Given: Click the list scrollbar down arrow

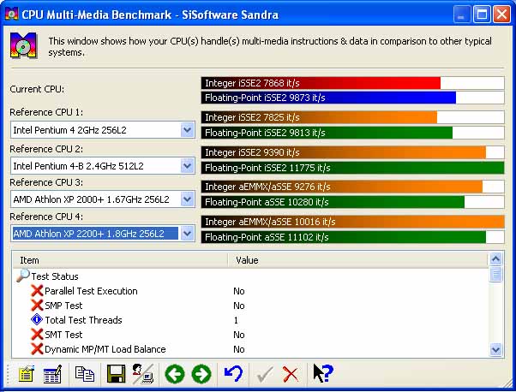Looking at the screenshot, I should point(495,349).
